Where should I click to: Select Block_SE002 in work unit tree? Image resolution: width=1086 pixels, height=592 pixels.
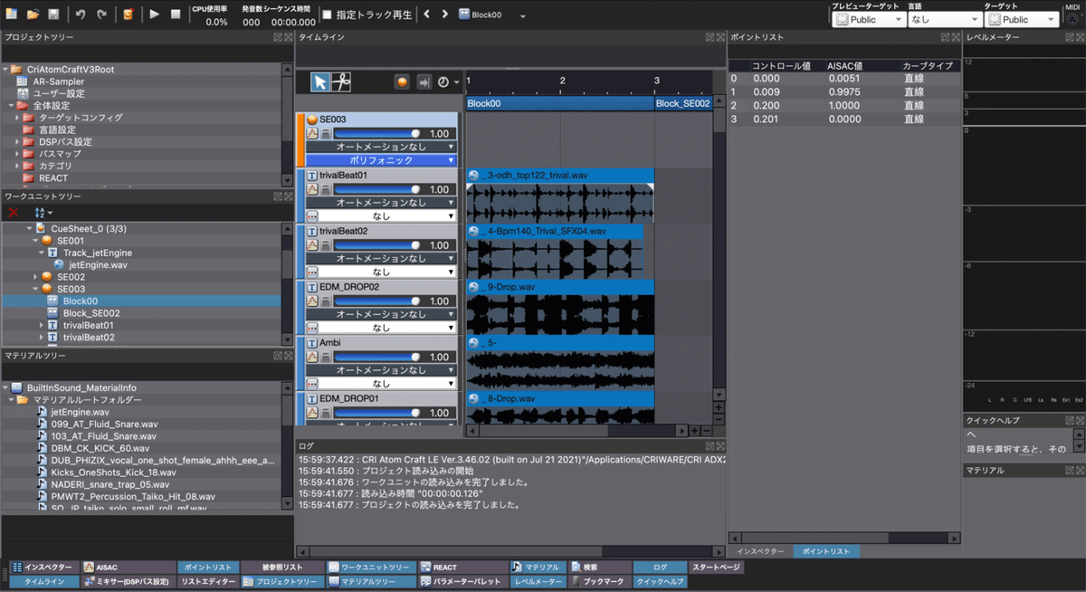coord(91,313)
